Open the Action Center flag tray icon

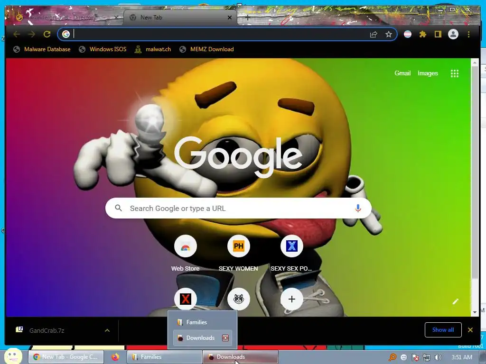415,357
